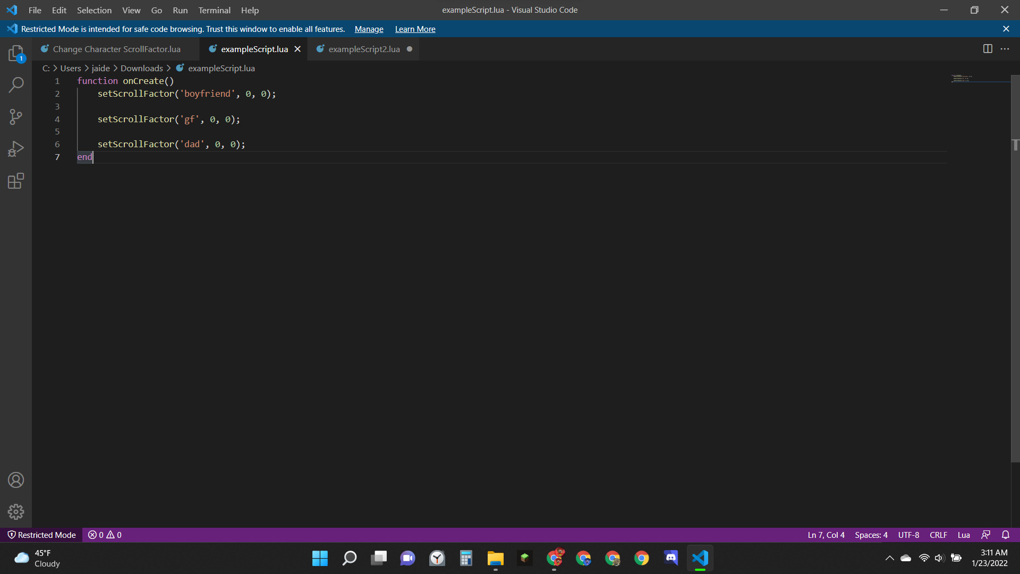This screenshot has height=574, width=1020.
Task: Open the Manage gear icon
Action: click(16, 512)
